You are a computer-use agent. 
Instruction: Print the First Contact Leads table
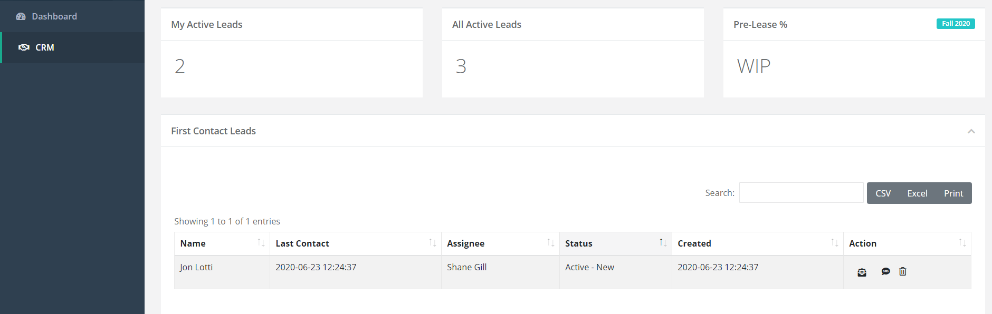(x=953, y=193)
